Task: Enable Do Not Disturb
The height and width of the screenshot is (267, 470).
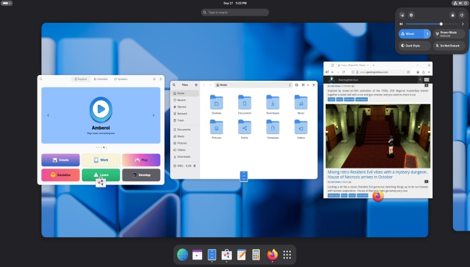Action: [x=449, y=45]
